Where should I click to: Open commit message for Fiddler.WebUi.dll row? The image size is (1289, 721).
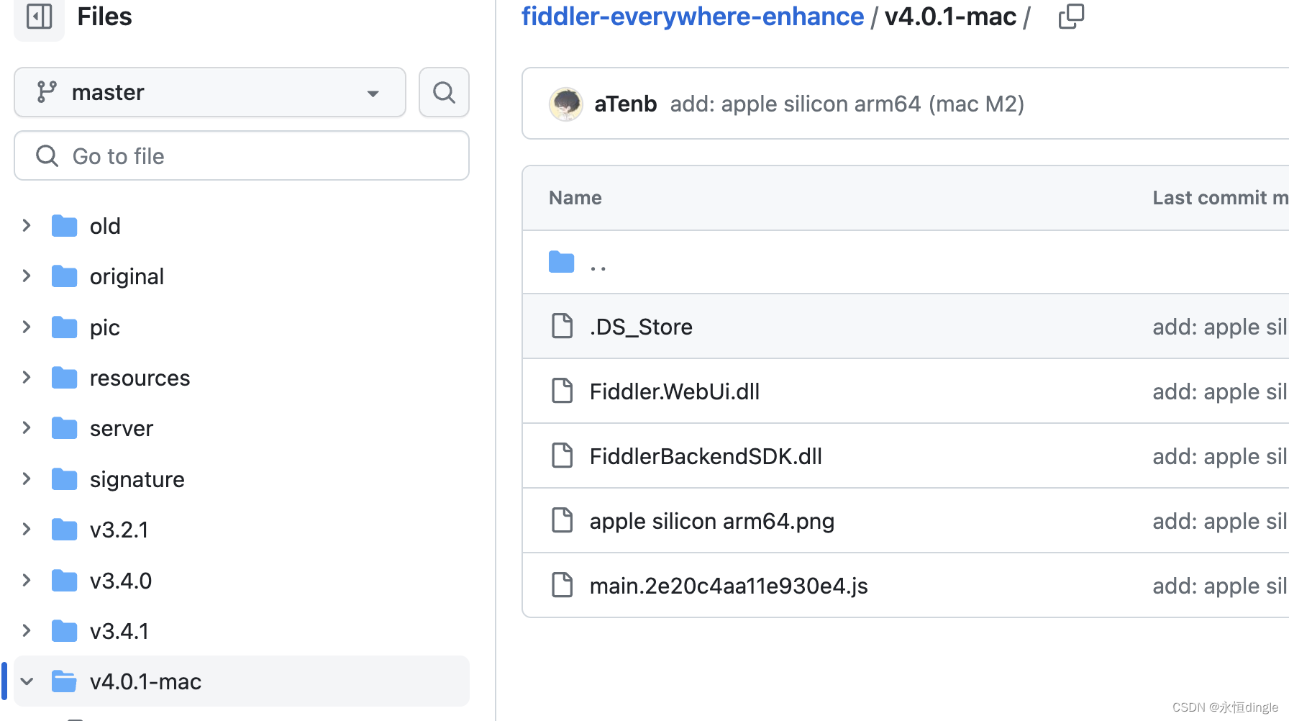click(1220, 391)
